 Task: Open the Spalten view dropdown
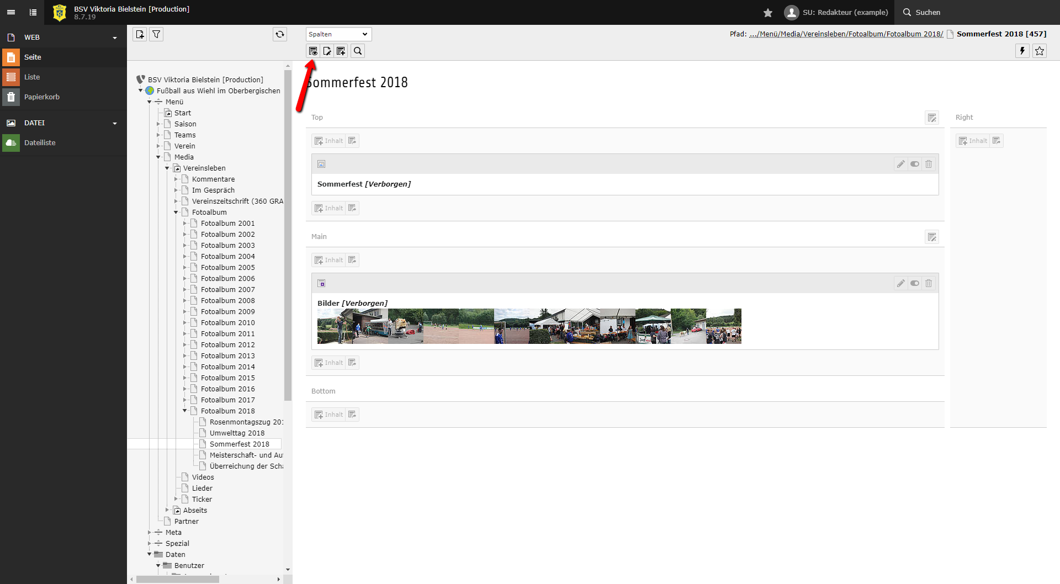click(338, 34)
